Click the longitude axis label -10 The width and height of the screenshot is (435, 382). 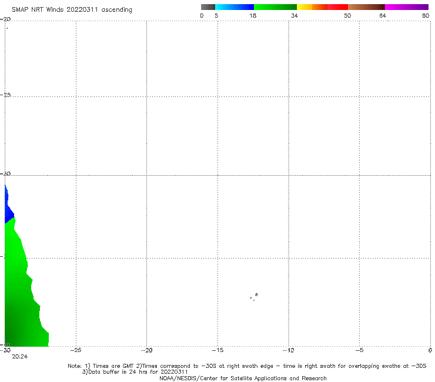tap(288, 350)
